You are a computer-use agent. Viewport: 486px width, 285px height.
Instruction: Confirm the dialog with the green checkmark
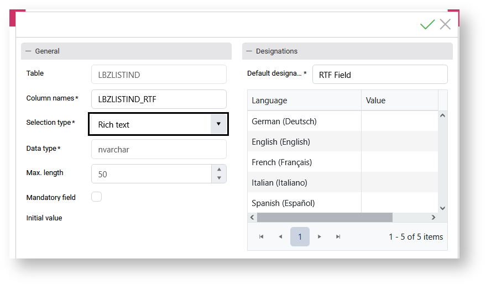point(427,24)
